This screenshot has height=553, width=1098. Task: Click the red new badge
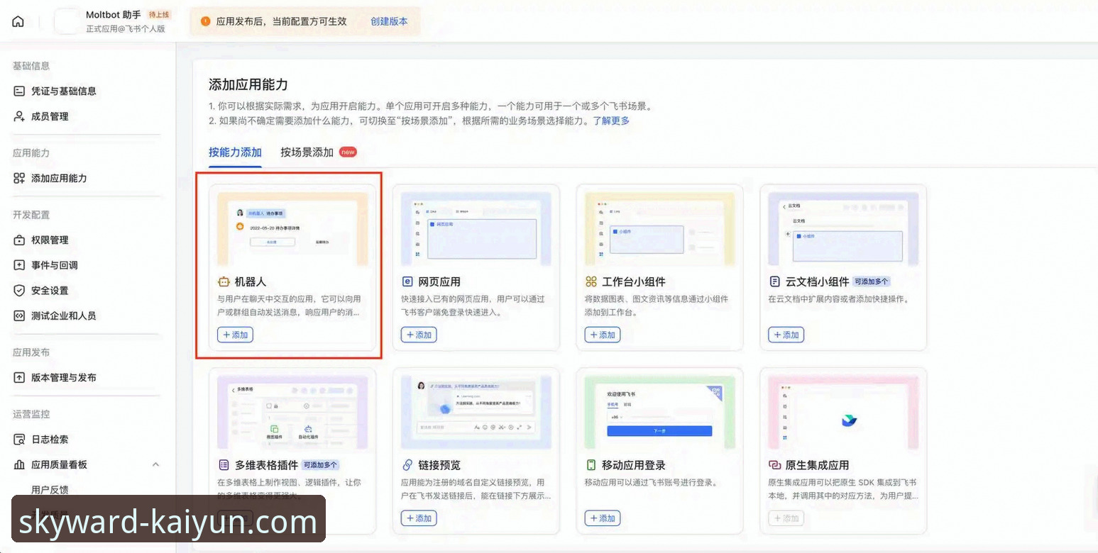coord(348,152)
